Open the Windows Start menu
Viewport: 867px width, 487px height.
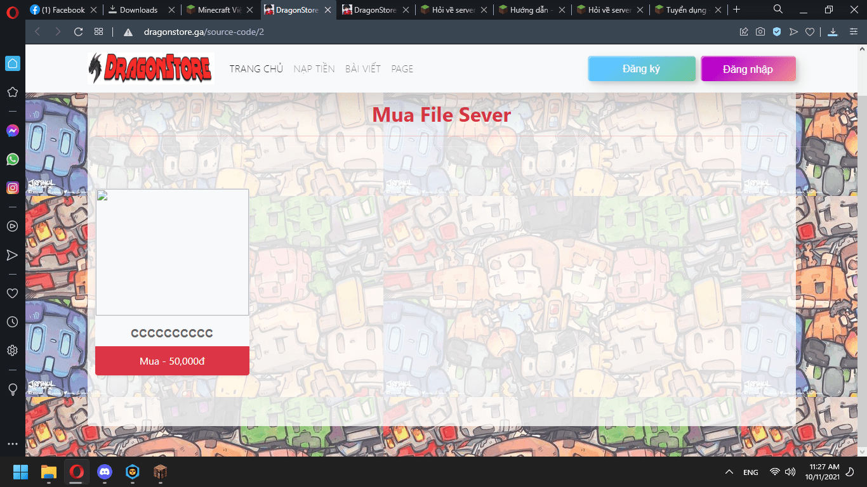click(20, 472)
